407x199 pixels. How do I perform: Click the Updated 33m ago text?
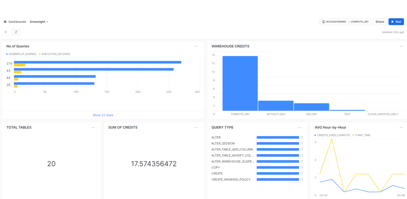coord(393,32)
